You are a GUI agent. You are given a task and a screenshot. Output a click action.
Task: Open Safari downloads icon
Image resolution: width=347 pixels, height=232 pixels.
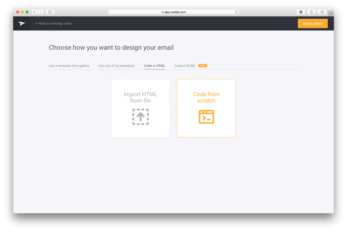[x=301, y=12]
